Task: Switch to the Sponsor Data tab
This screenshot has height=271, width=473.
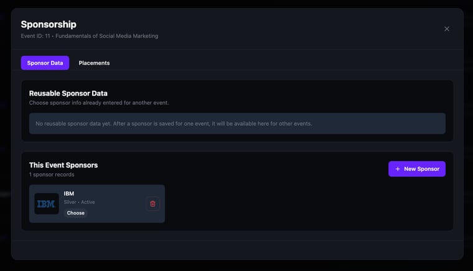Action: [45, 63]
